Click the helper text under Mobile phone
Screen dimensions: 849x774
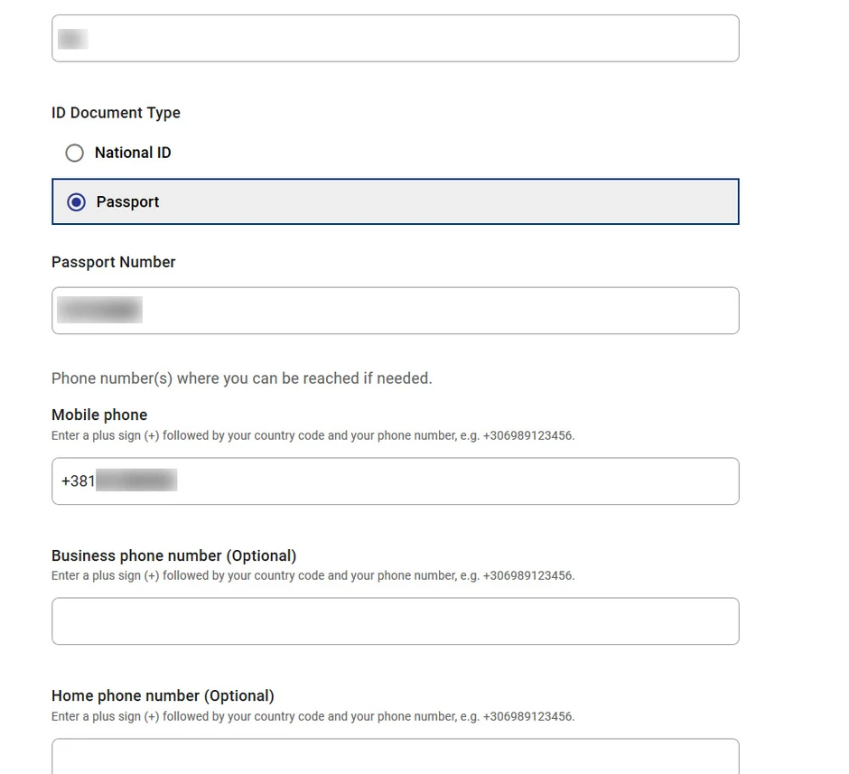313,435
